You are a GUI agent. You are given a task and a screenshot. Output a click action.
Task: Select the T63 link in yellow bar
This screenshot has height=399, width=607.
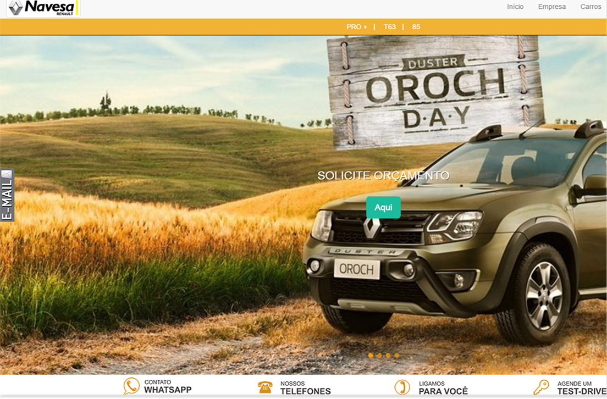[389, 27]
